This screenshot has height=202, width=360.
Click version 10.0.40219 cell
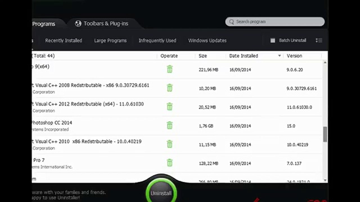[297, 145]
